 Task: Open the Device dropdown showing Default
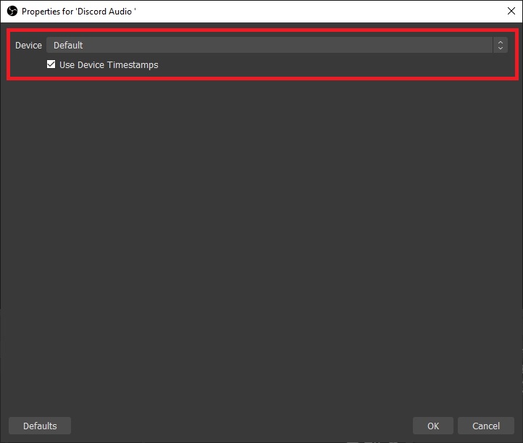277,45
